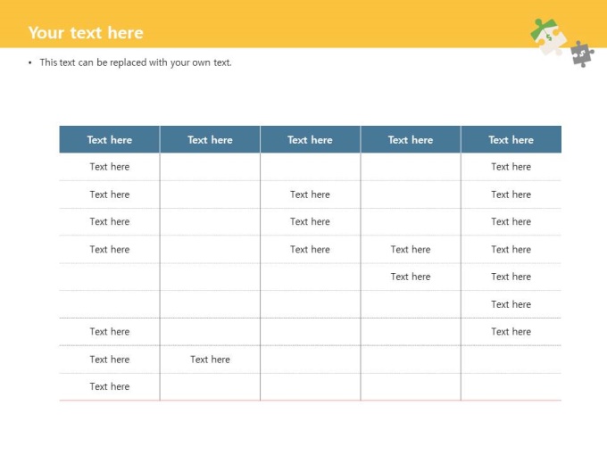Click first data row cell in first column
This screenshot has height=455, width=607.
pyautogui.click(x=110, y=167)
